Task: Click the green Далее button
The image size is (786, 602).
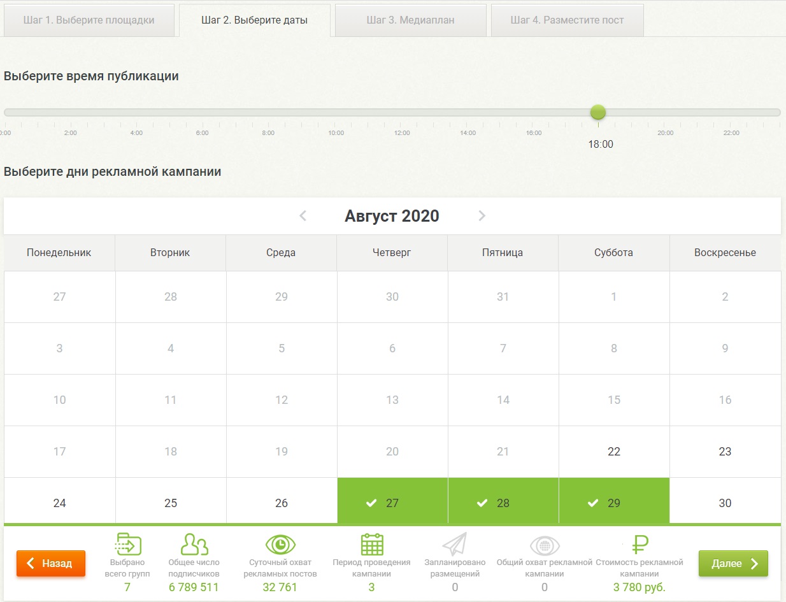Action: coord(733,563)
